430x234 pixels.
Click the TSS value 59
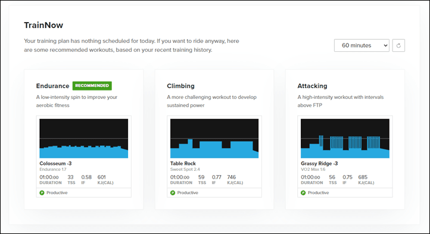(x=201, y=177)
